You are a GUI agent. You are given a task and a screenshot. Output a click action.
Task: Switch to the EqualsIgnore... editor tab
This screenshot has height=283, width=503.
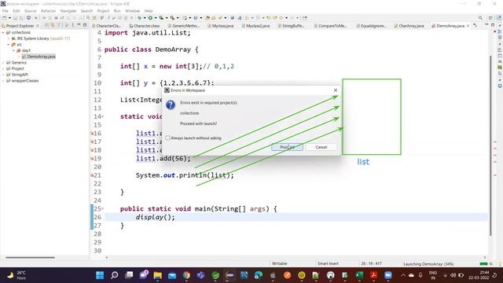click(x=371, y=26)
